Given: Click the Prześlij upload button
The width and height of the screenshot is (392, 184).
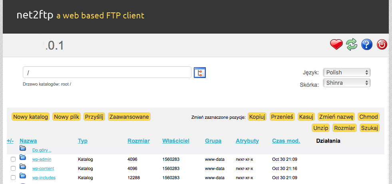Looking at the screenshot, I should point(94,117).
